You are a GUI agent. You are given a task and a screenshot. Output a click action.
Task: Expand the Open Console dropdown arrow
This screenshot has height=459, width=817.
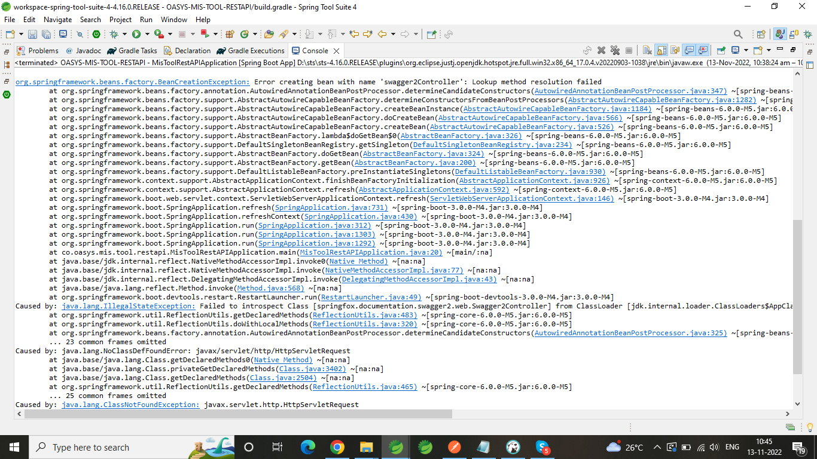pyautogui.click(x=769, y=51)
